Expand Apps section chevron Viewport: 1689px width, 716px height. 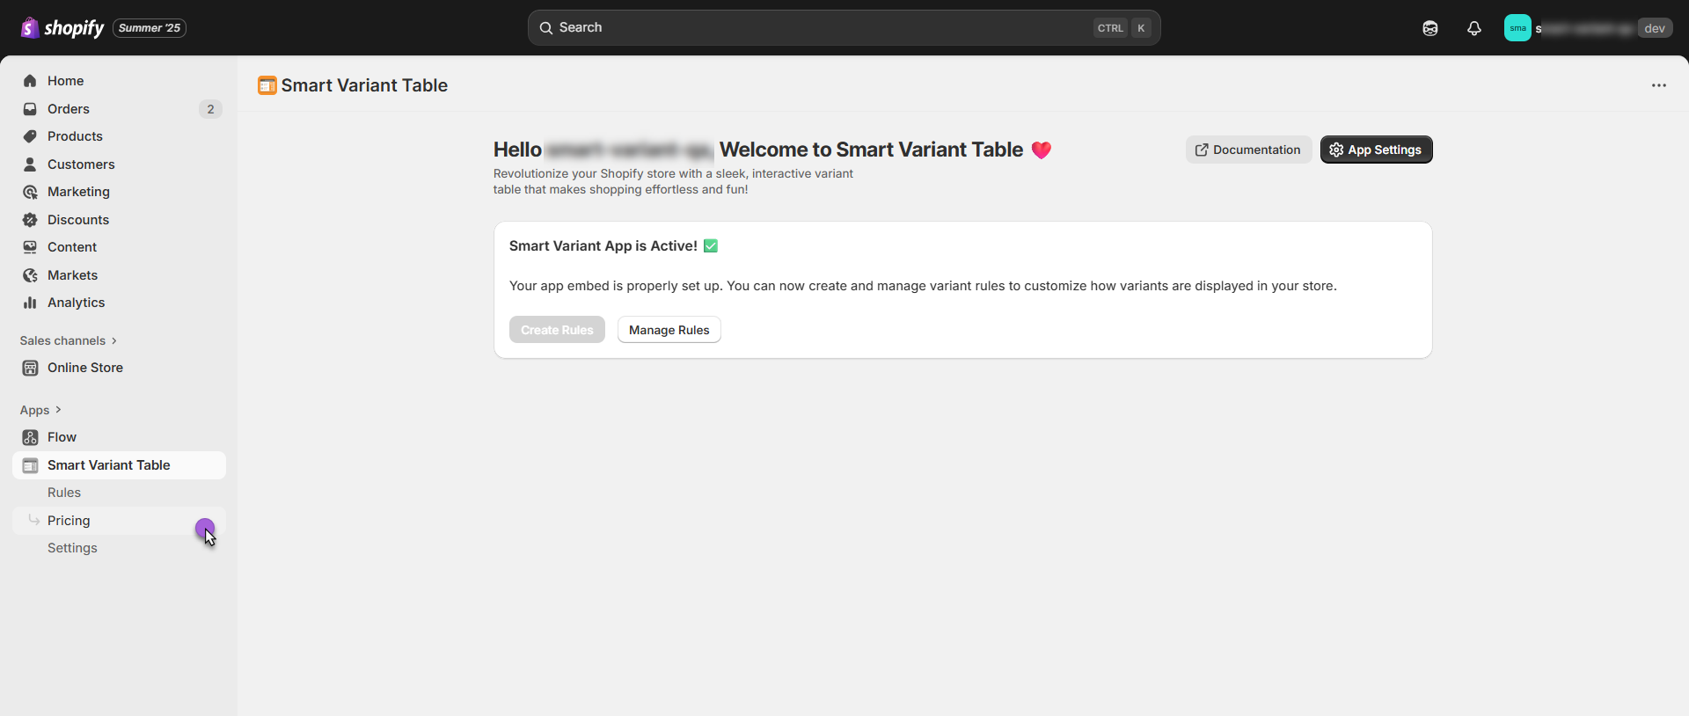pos(58,410)
